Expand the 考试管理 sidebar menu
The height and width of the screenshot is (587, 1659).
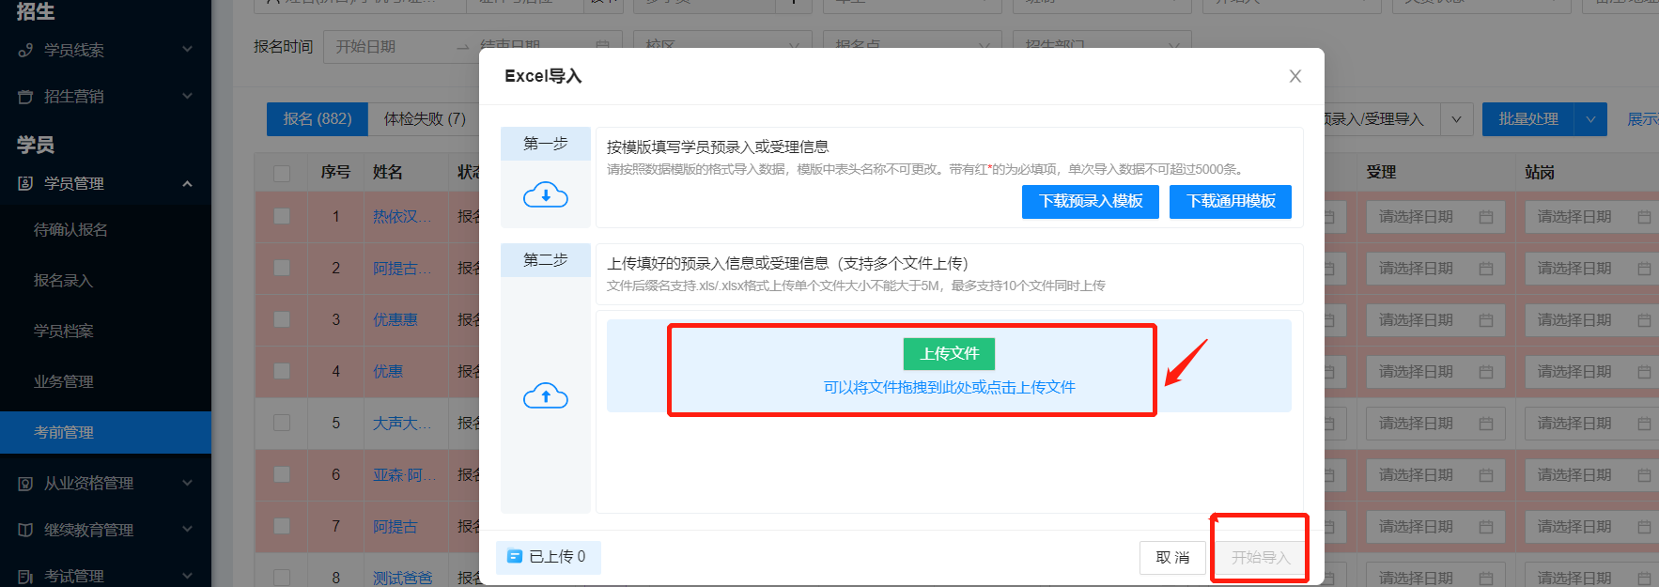coord(187,576)
